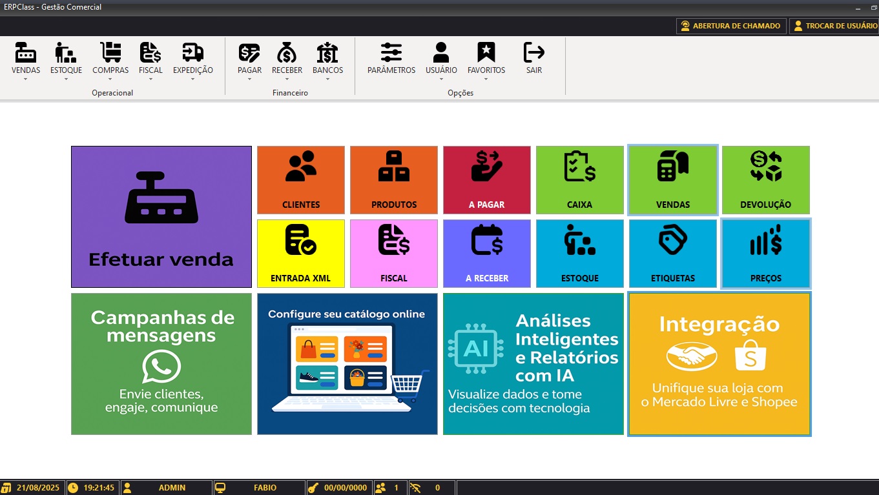Screen dimensions: 879x495
Task: Click the Efetuar venda tile
Action: [161, 217]
